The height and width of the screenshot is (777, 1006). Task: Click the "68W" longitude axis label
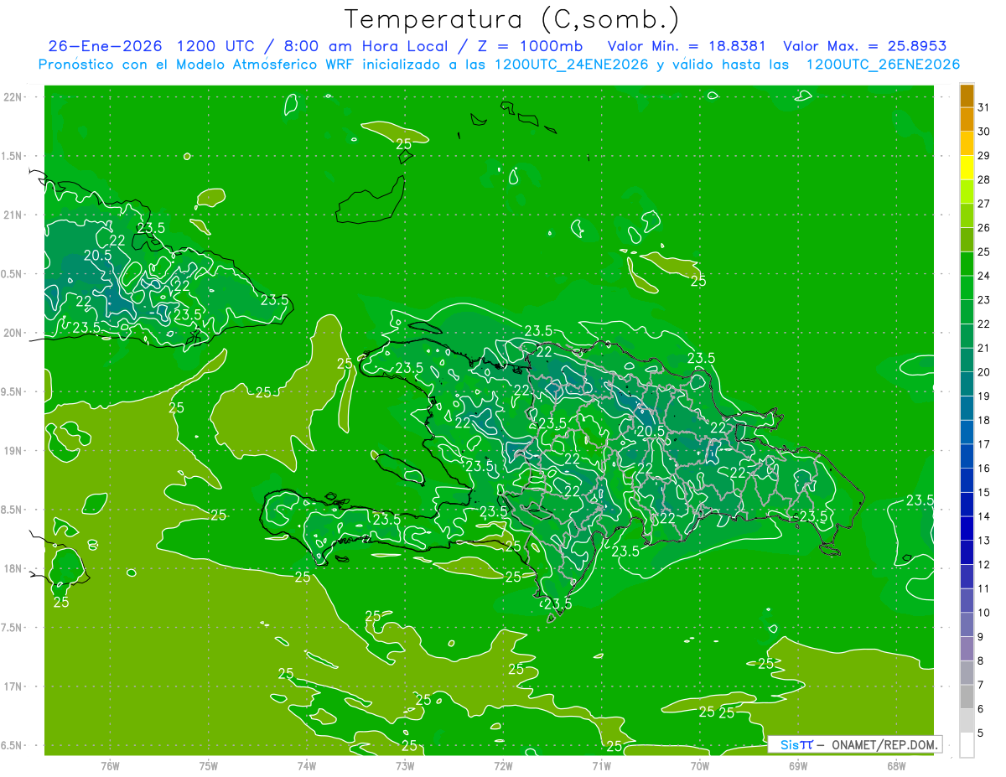pos(896,766)
